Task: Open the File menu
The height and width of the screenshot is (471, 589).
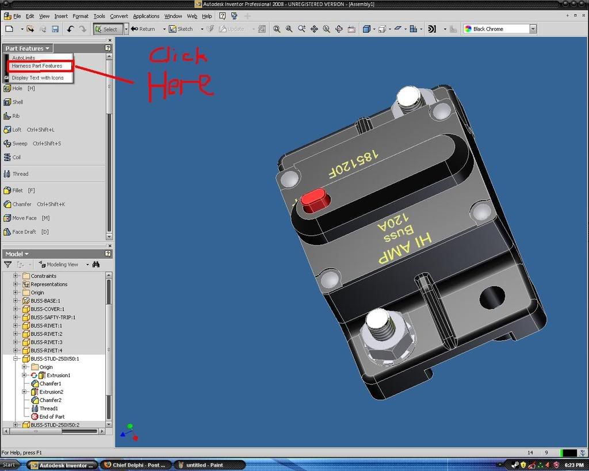Action: [x=17, y=16]
